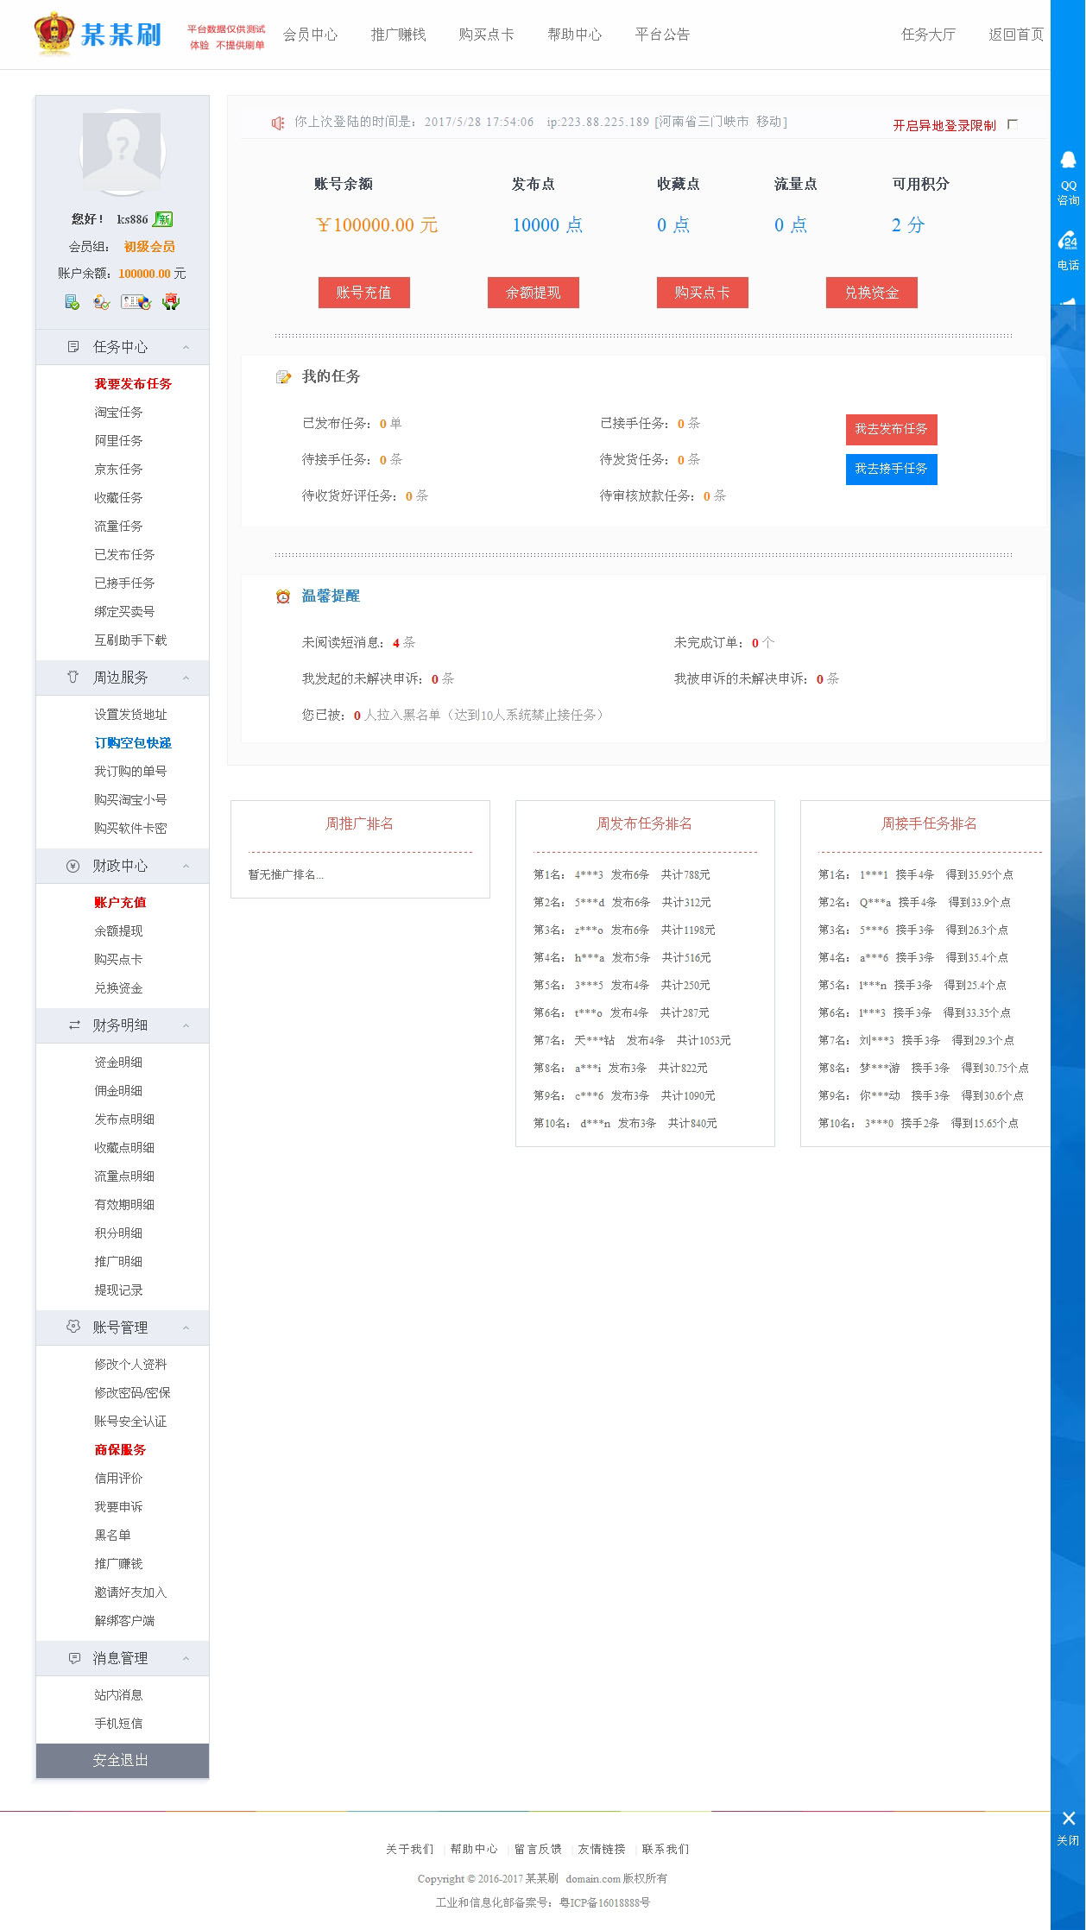Open 帮助中心 in the top navigation
Image resolution: width=1086 pixels, height=1930 pixels.
[x=575, y=35]
